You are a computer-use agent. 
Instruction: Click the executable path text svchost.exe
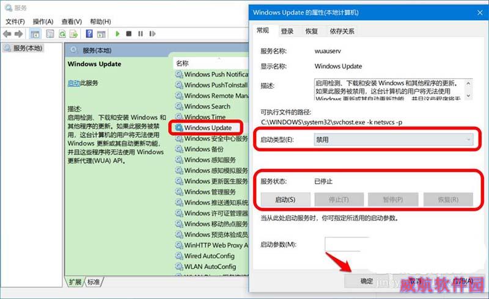point(348,122)
